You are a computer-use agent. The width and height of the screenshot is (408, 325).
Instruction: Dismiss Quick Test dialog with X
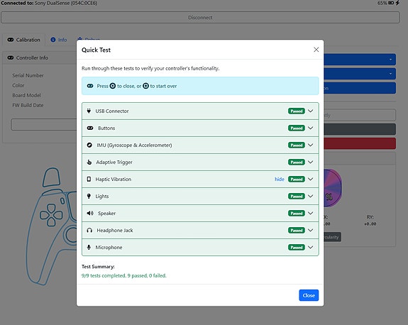(316, 50)
